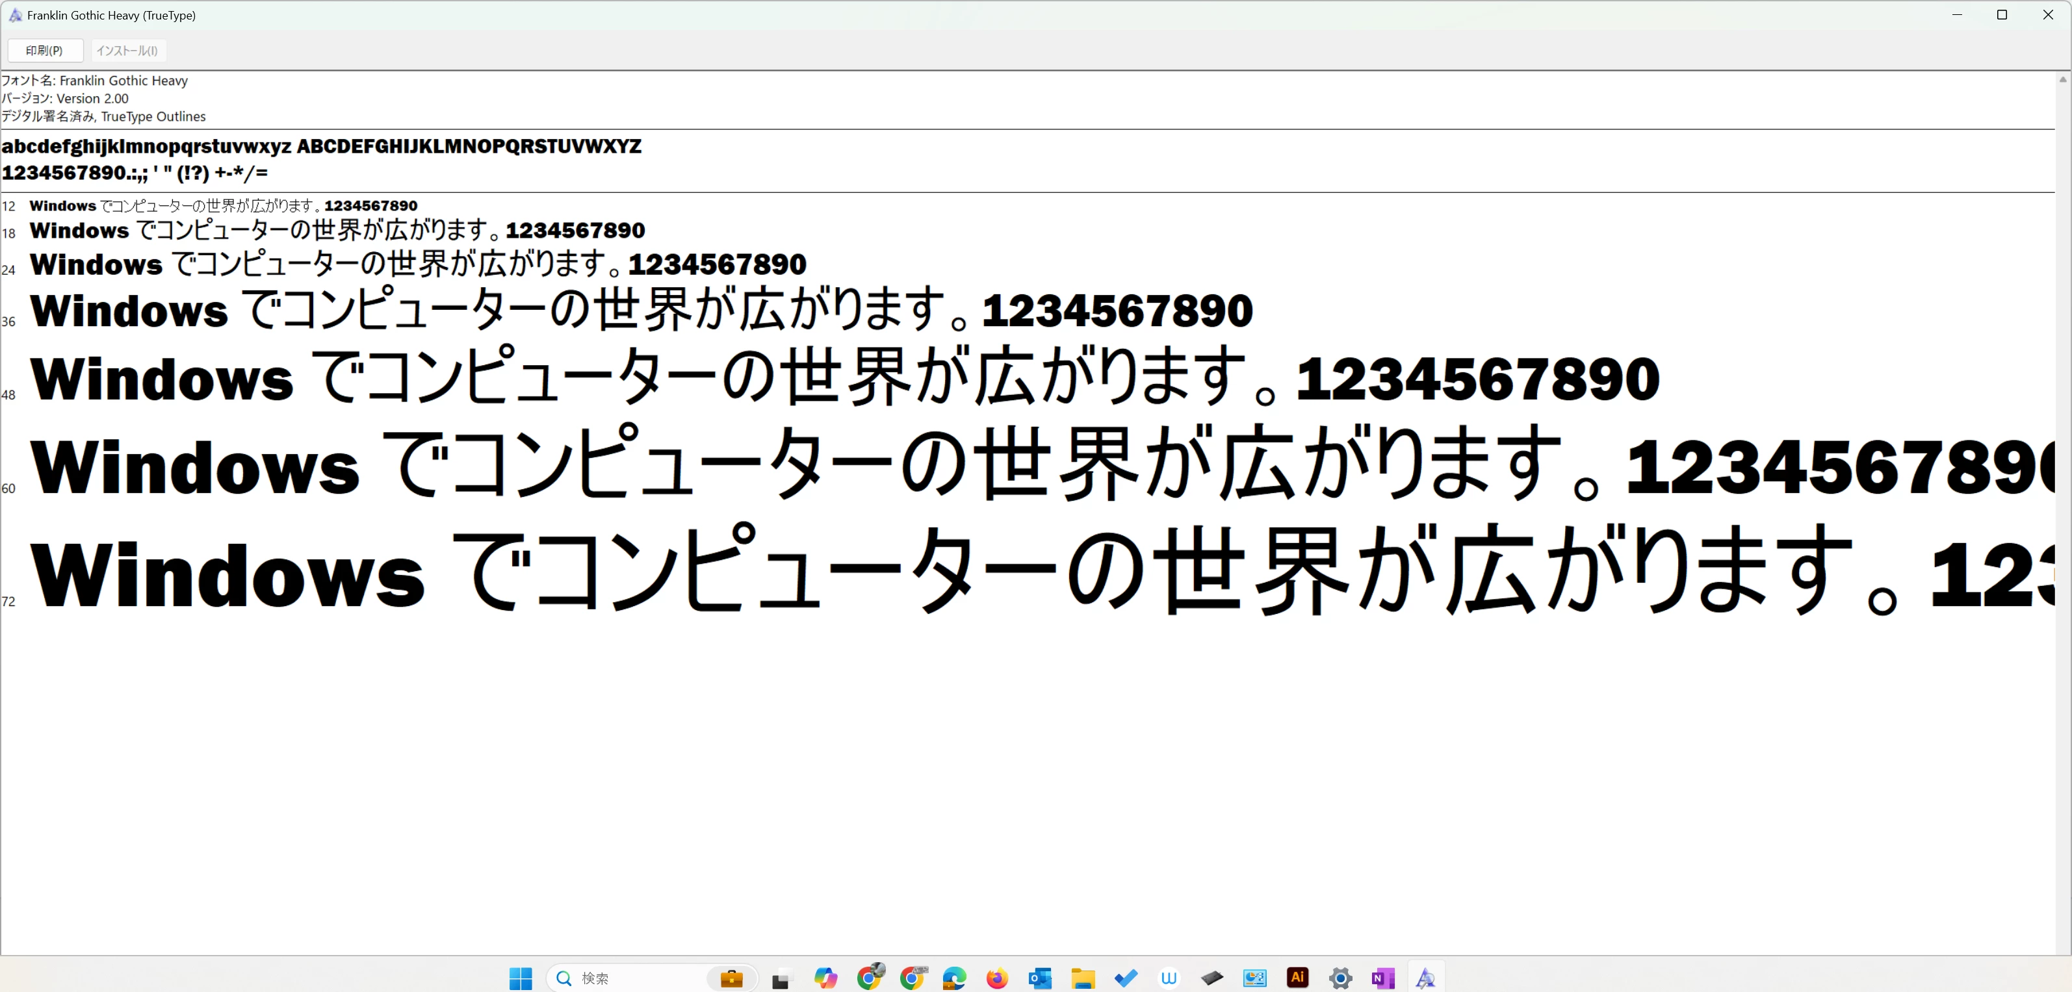The height and width of the screenshot is (992, 2072).
Task: Click the vertical scrollbar up arrow
Action: [x=2062, y=79]
